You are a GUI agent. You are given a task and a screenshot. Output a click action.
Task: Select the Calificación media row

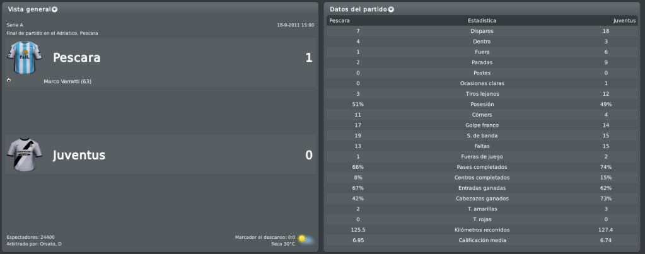(x=482, y=240)
